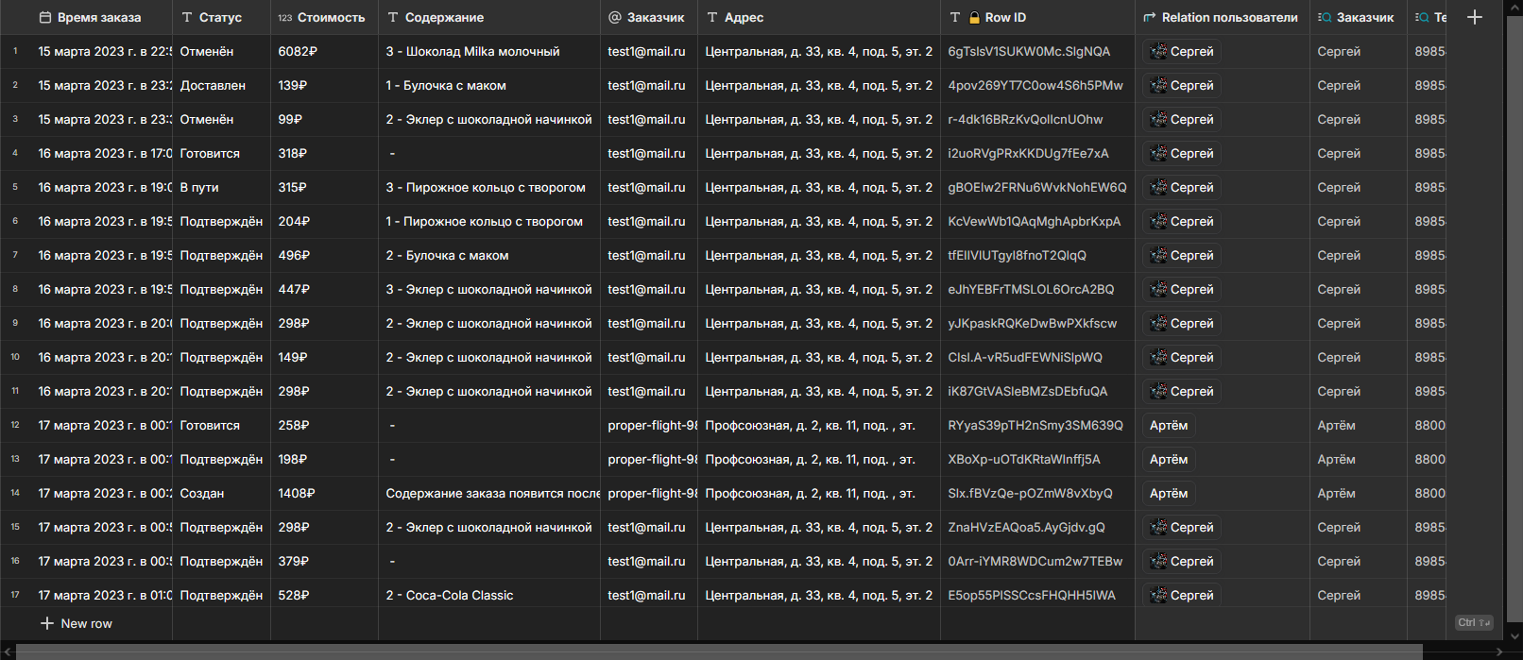Open the Содержание column header
This screenshot has width=1523, height=660.
point(444,18)
